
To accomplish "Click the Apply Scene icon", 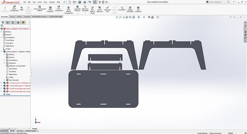I will click(152, 17).
